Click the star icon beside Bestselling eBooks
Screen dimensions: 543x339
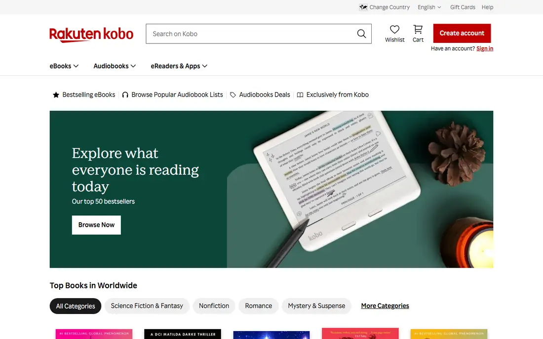click(56, 95)
